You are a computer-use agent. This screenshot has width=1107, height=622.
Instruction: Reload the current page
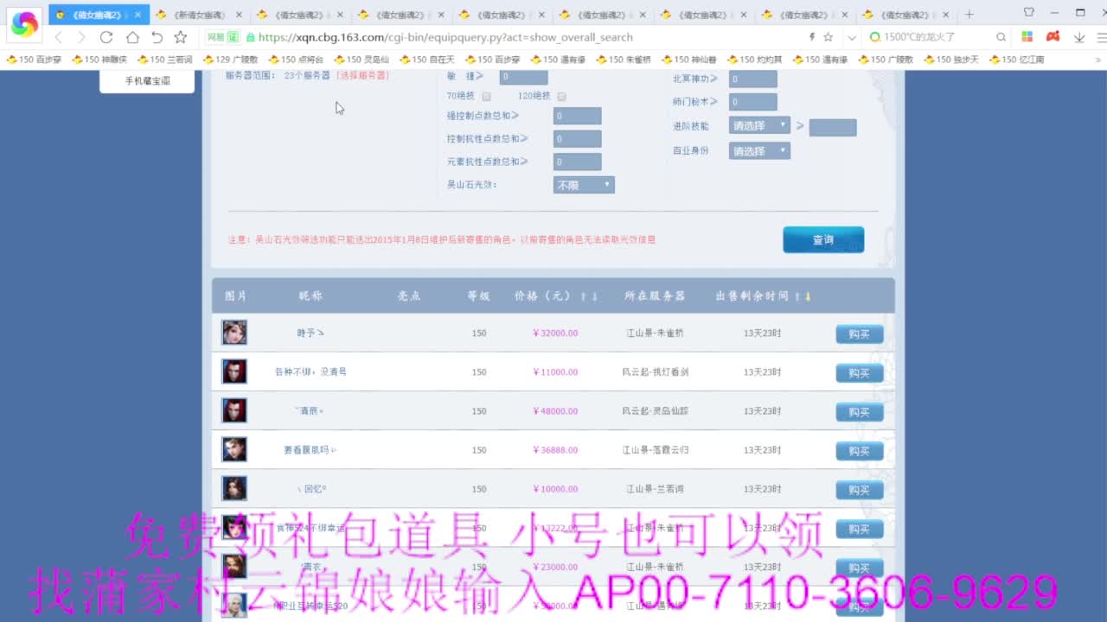click(x=106, y=37)
